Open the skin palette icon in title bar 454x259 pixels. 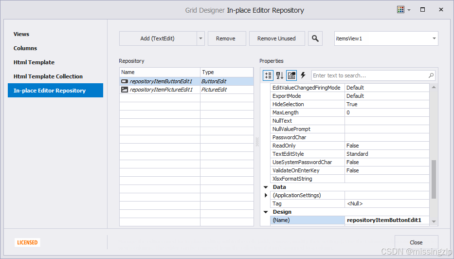click(401, 10)
